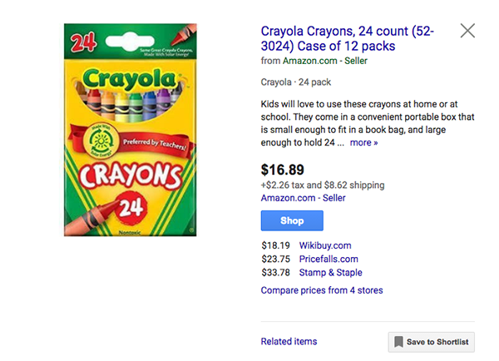Open the Crayola crayons box image
The height and width of the screenshot is (361, 499).
tap(131, 129)
